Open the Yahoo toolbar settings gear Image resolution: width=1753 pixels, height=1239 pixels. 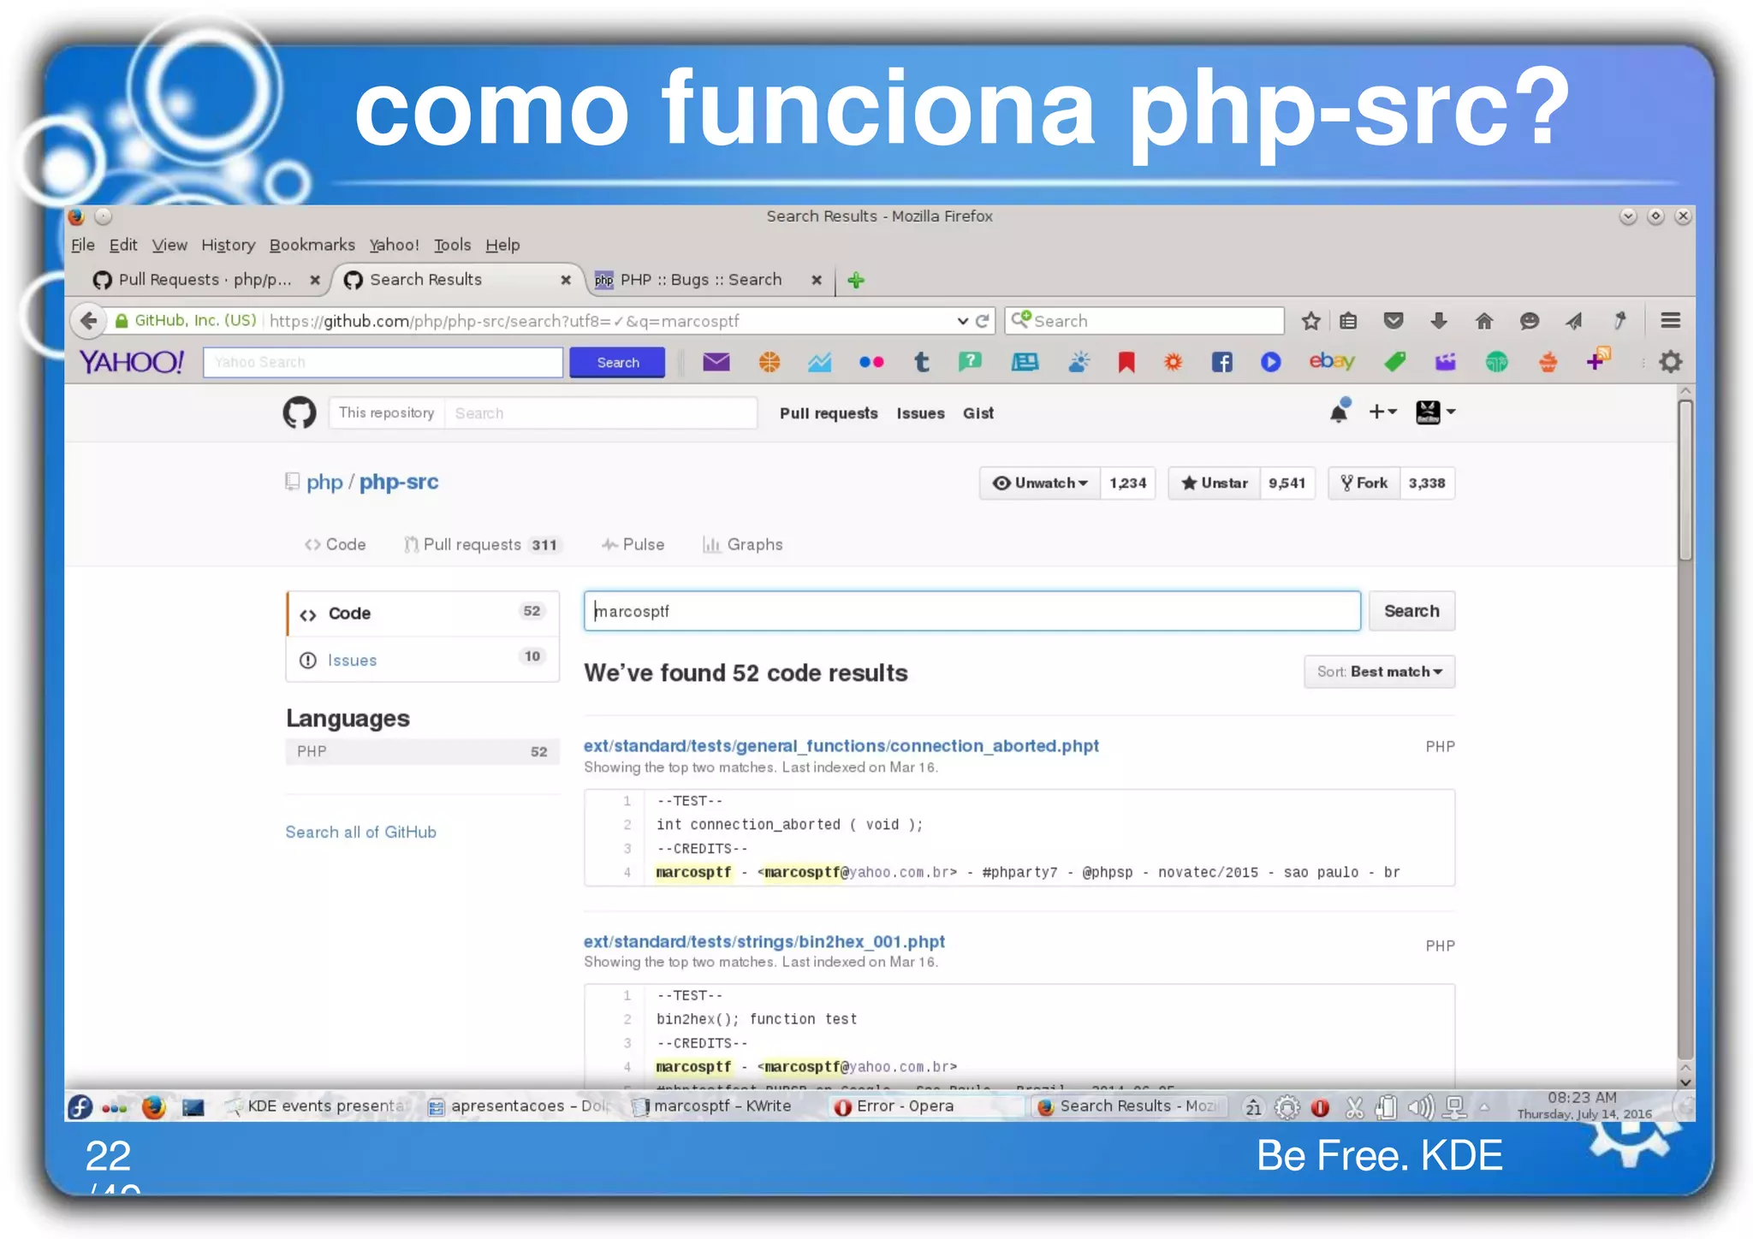coord(1671,362)
